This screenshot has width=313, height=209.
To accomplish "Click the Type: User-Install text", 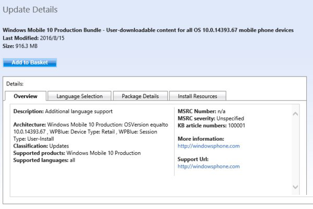I will [33, 139].
